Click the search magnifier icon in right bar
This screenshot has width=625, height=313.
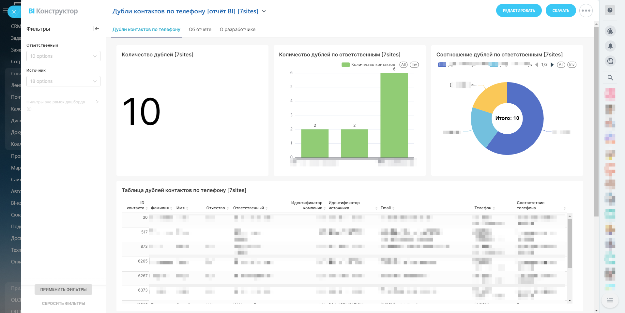[610, 78]
